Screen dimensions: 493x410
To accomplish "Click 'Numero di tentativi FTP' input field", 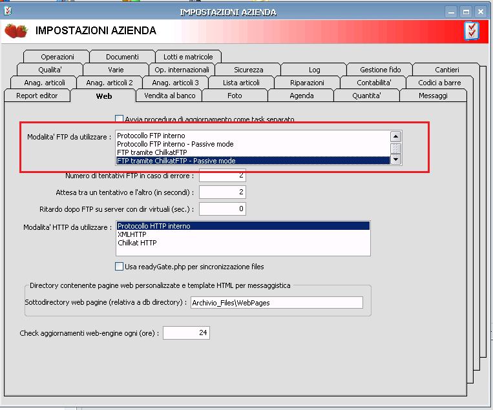I will point(222,175).
